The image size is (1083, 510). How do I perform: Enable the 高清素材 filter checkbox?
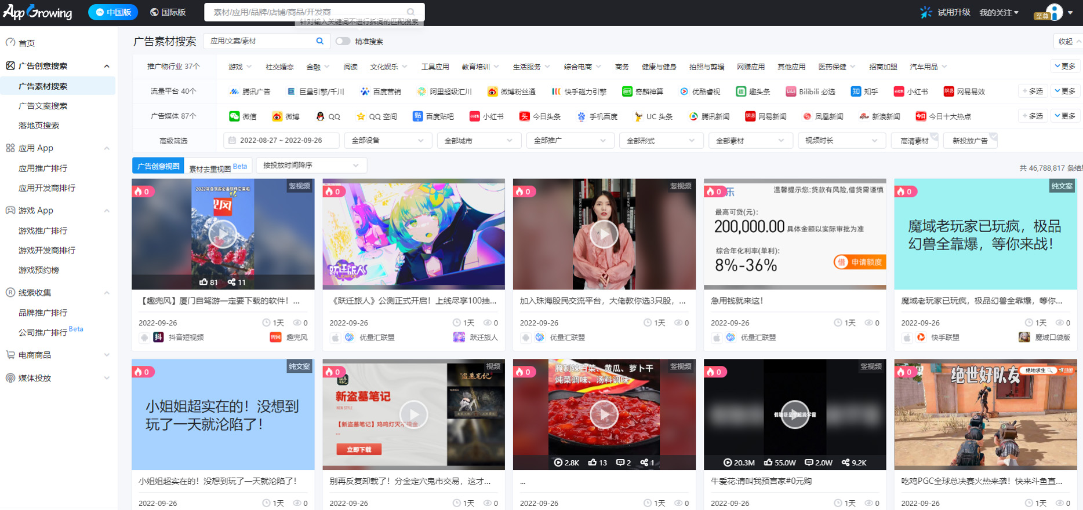pos(914,141)
